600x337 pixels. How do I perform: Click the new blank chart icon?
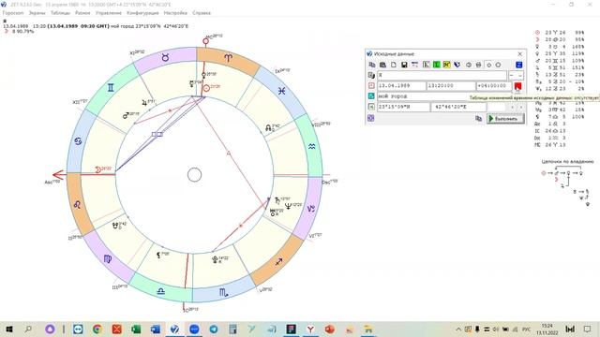point(394,65)
